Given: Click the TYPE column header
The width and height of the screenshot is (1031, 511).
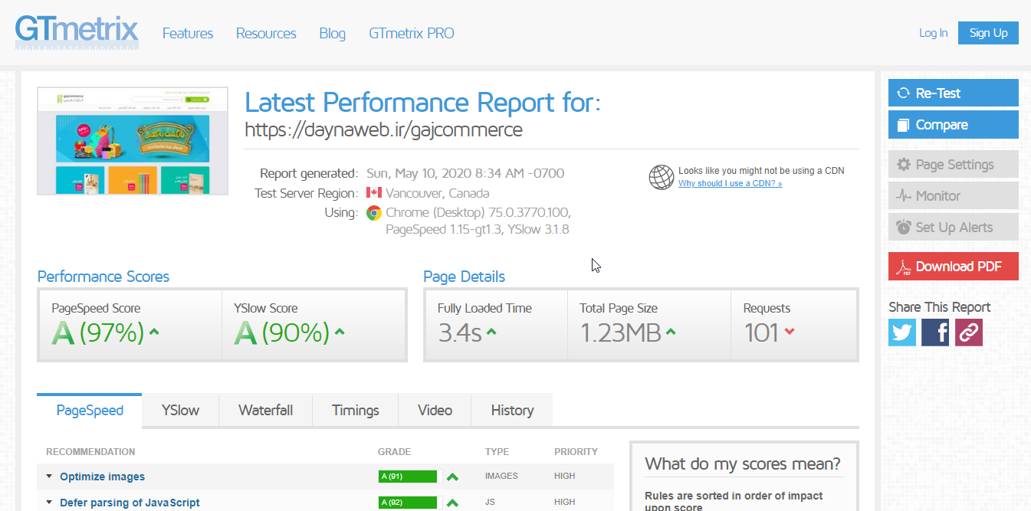Looking at the screenshot, I should (x=497, y=452).
